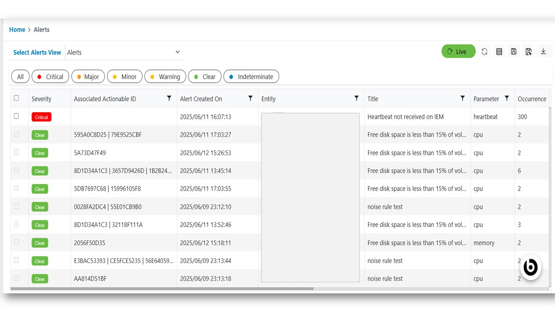Open the table column layout icon
The image size is (555, 312).
[x=499, y=52]
